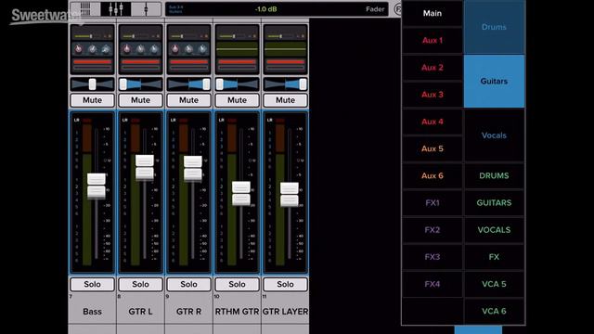Select the VCA 5 group
This screenshot has width=594, height=334.
click(494, 284)
